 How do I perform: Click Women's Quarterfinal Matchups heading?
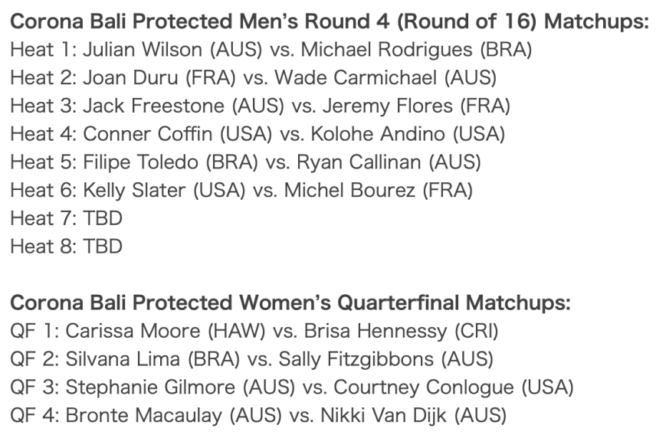click(290, 303)
